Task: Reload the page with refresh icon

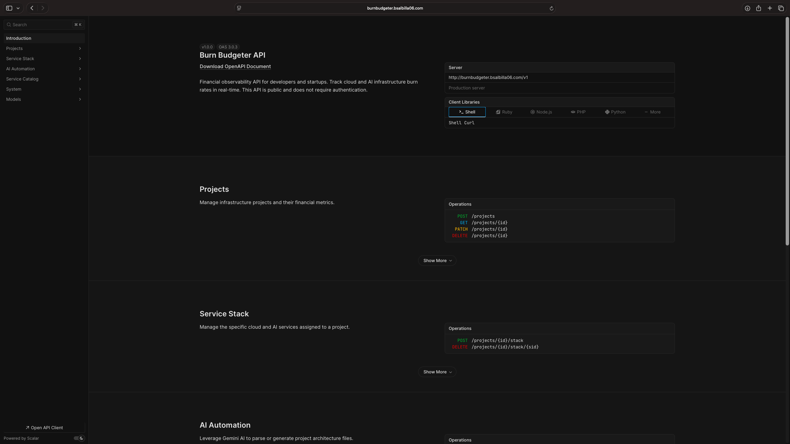Action: point(551,8)
